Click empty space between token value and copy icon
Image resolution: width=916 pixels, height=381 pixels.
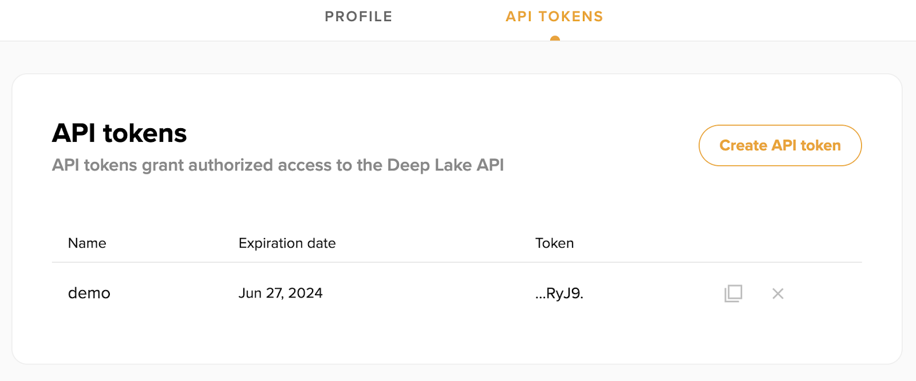pos(653,293)
